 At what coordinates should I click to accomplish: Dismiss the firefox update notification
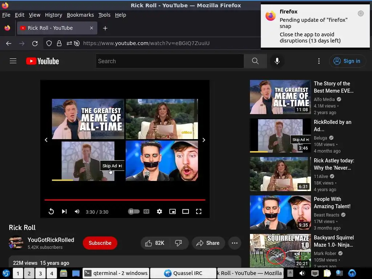[361, 13]
